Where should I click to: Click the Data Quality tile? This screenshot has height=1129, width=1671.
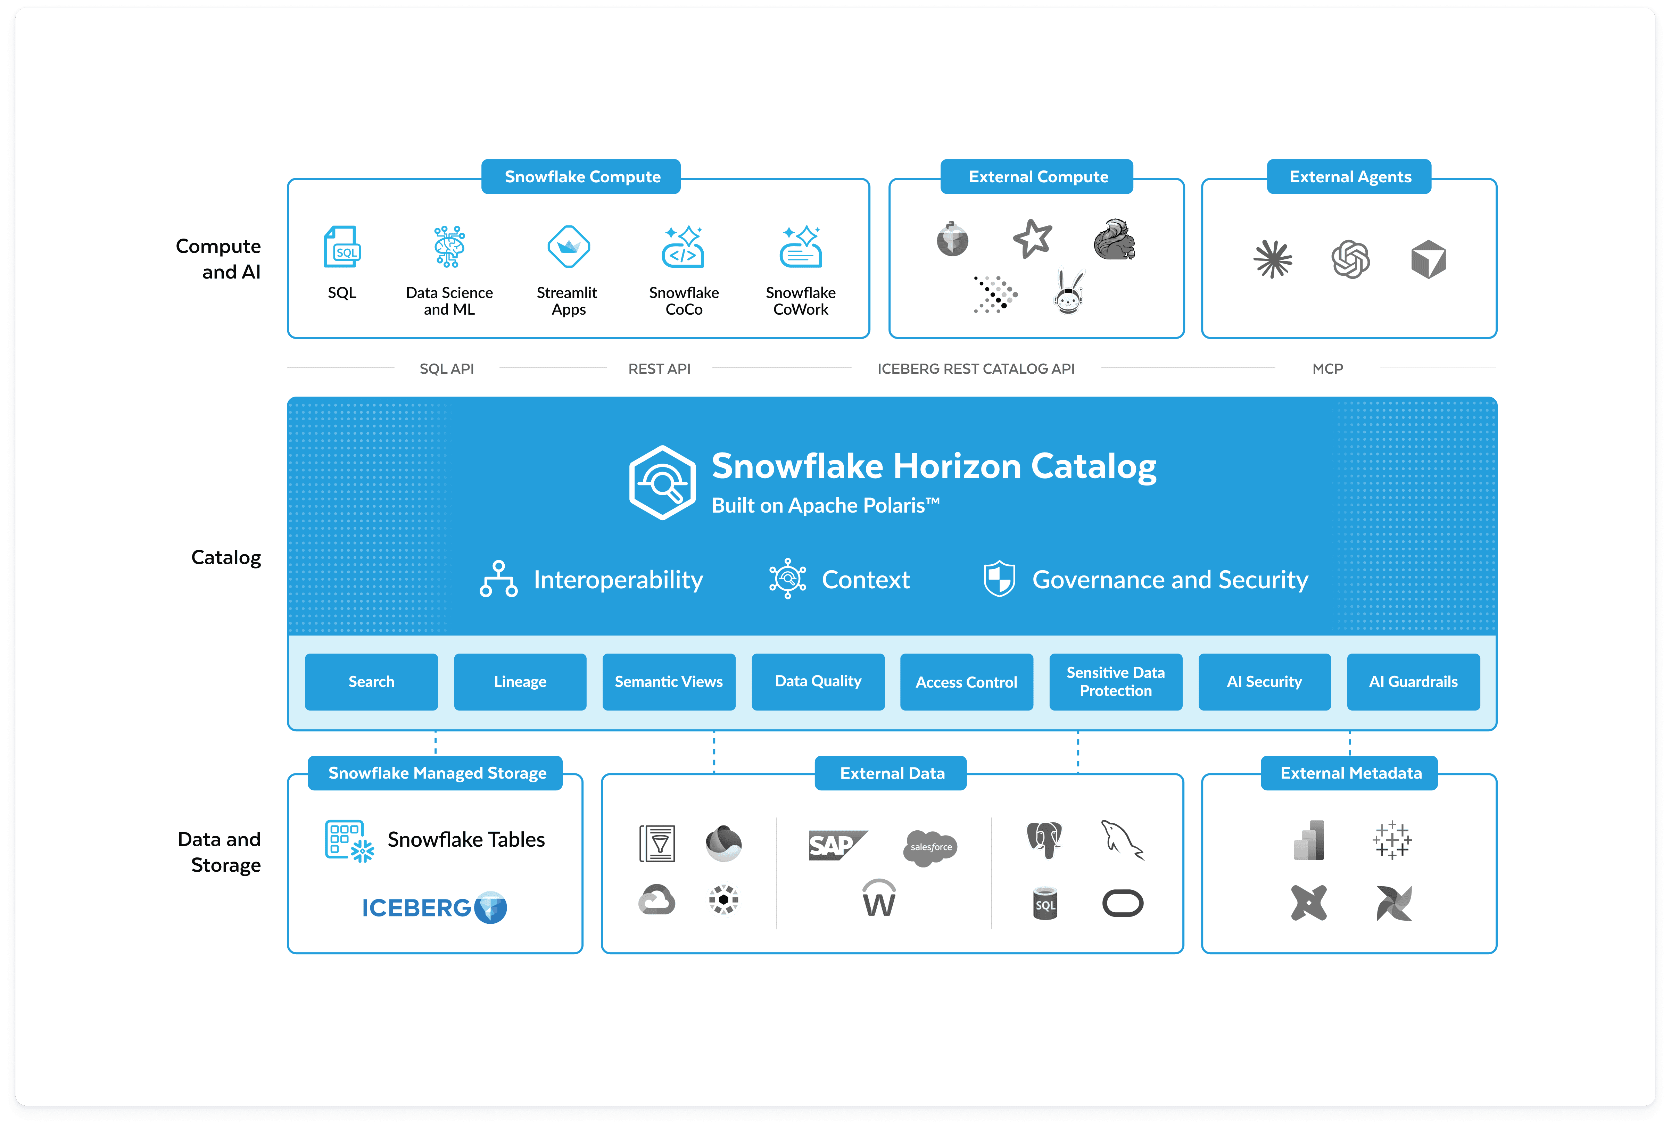click(x=818, y=682)
